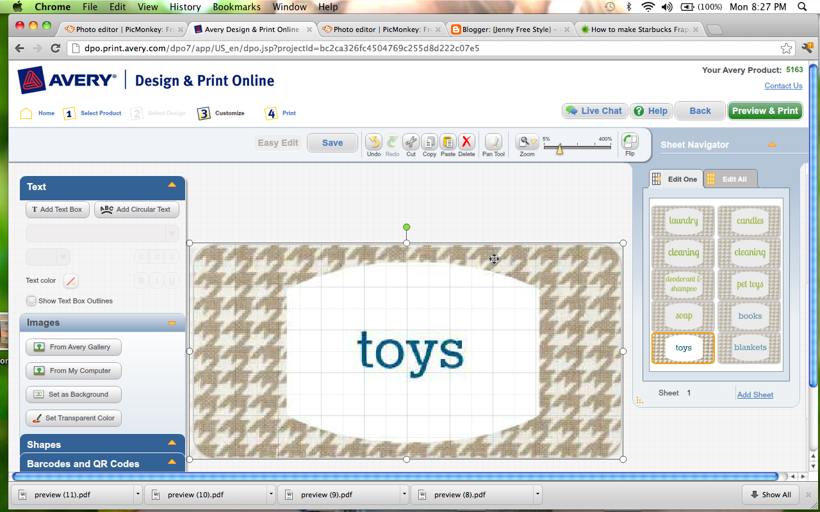Click the zoom slider handle
This screenshot has width=820, height=512.
(559, 149)
